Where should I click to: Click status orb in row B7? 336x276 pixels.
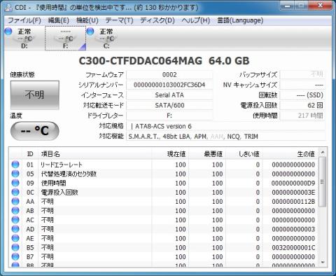[15, 257]
